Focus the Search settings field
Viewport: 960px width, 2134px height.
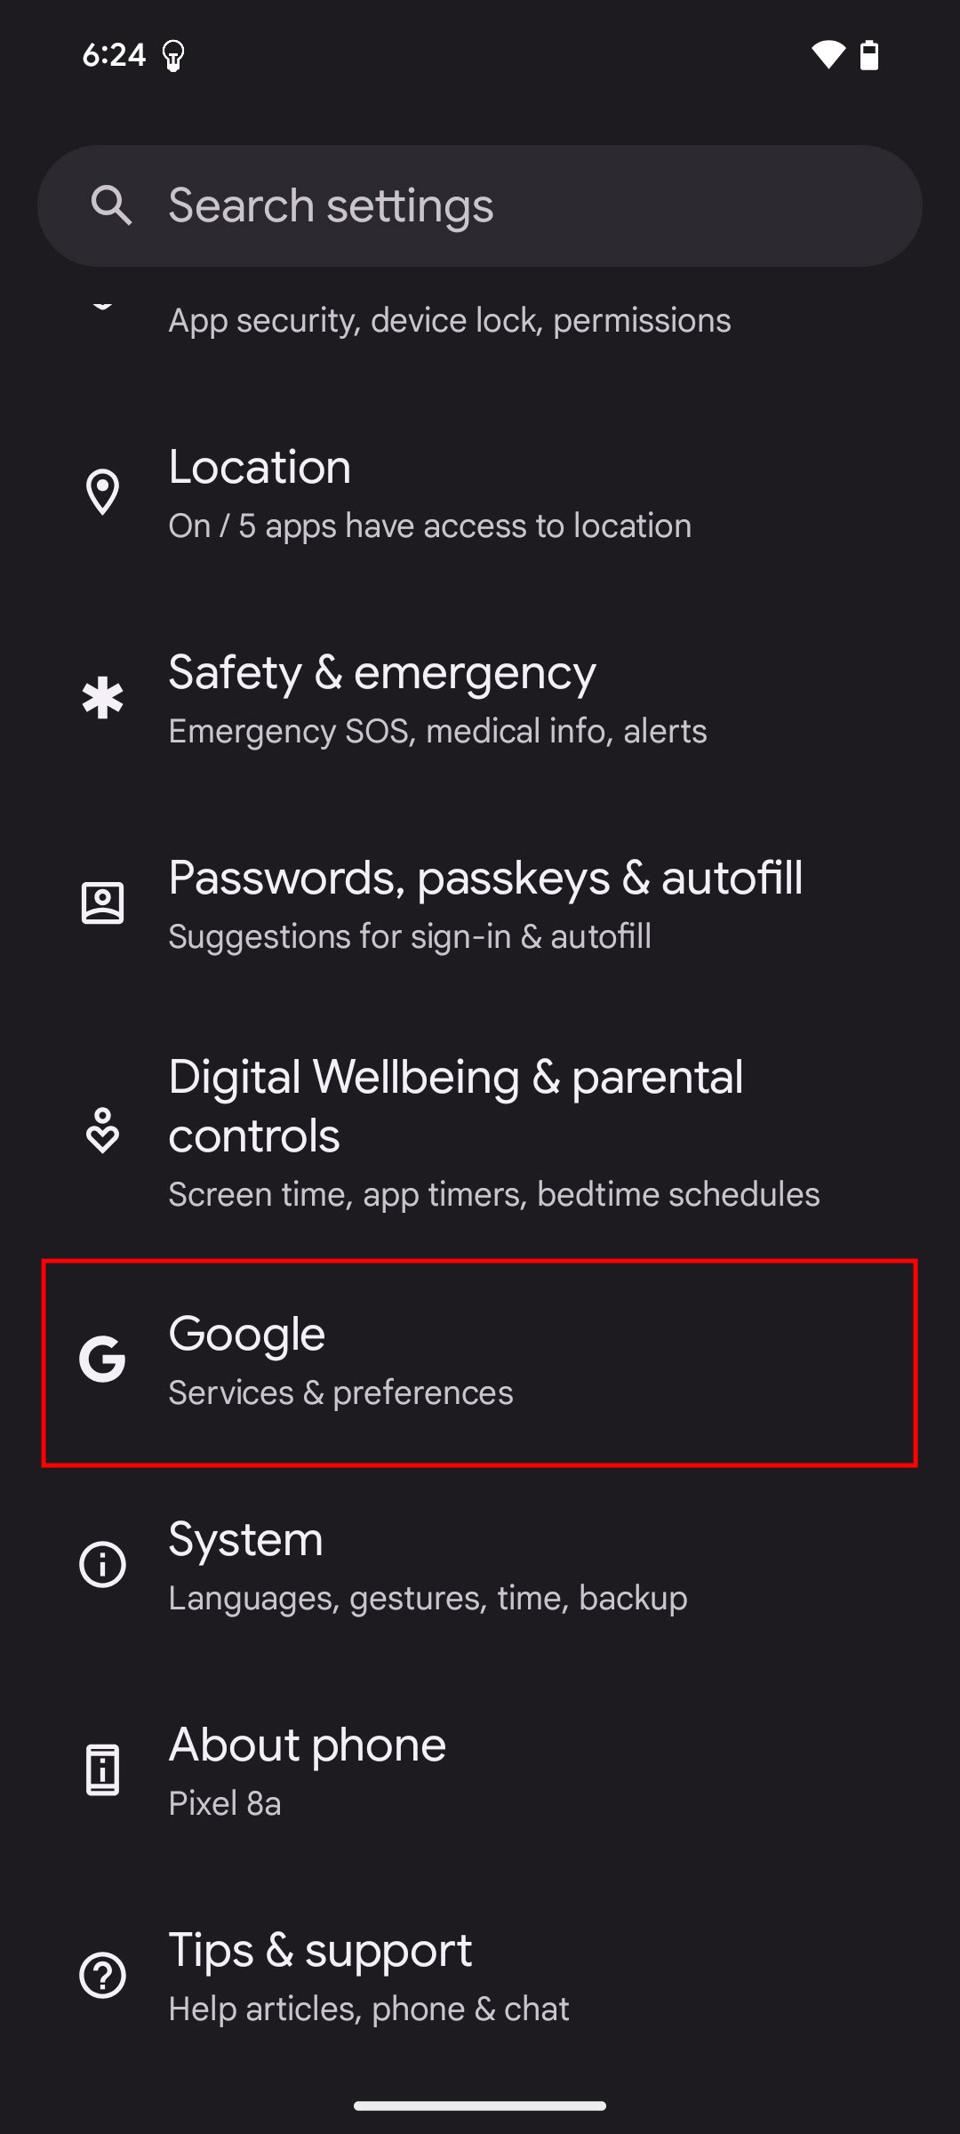pyautogui.click(x=480, y=205)
